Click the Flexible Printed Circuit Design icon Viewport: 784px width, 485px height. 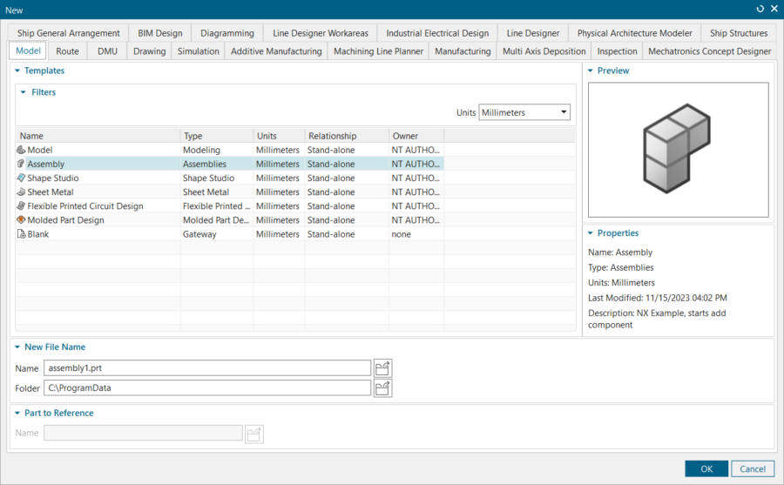21,206
